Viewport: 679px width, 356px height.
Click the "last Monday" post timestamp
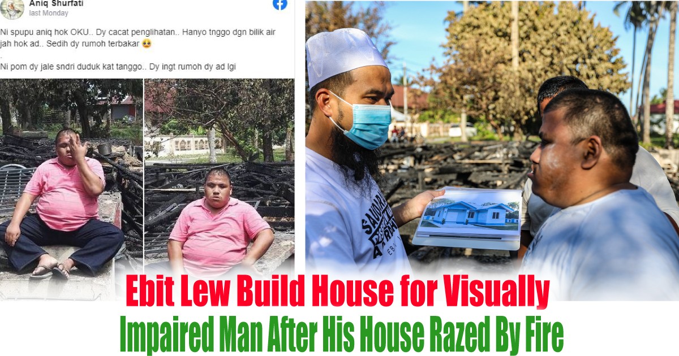[x=49, y=13]
